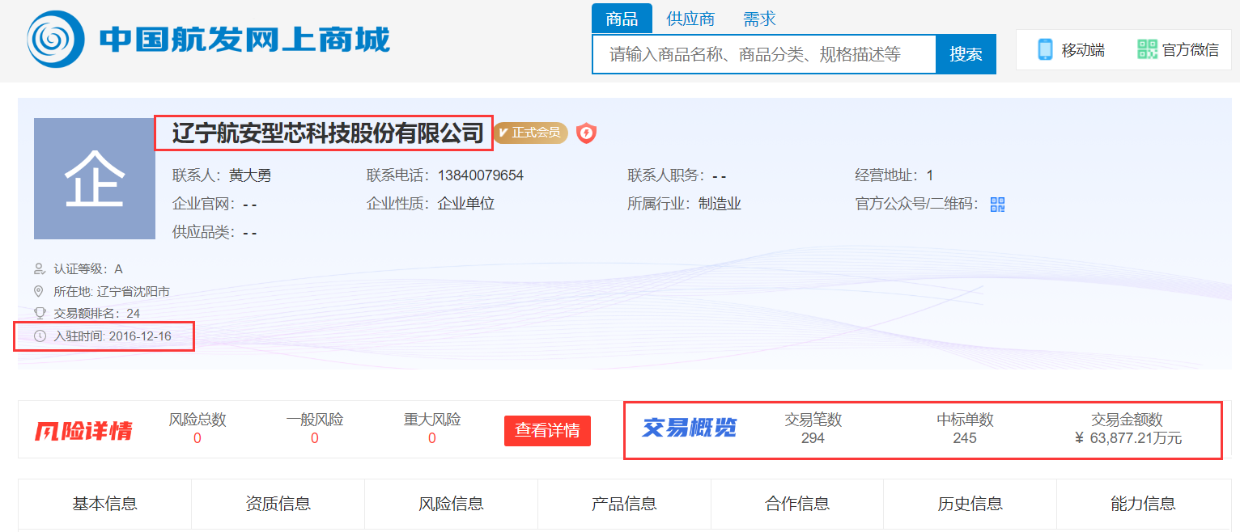Focus the product search input field
The width and height of the screenshot is (1240, 532).
tap(764, 54)
